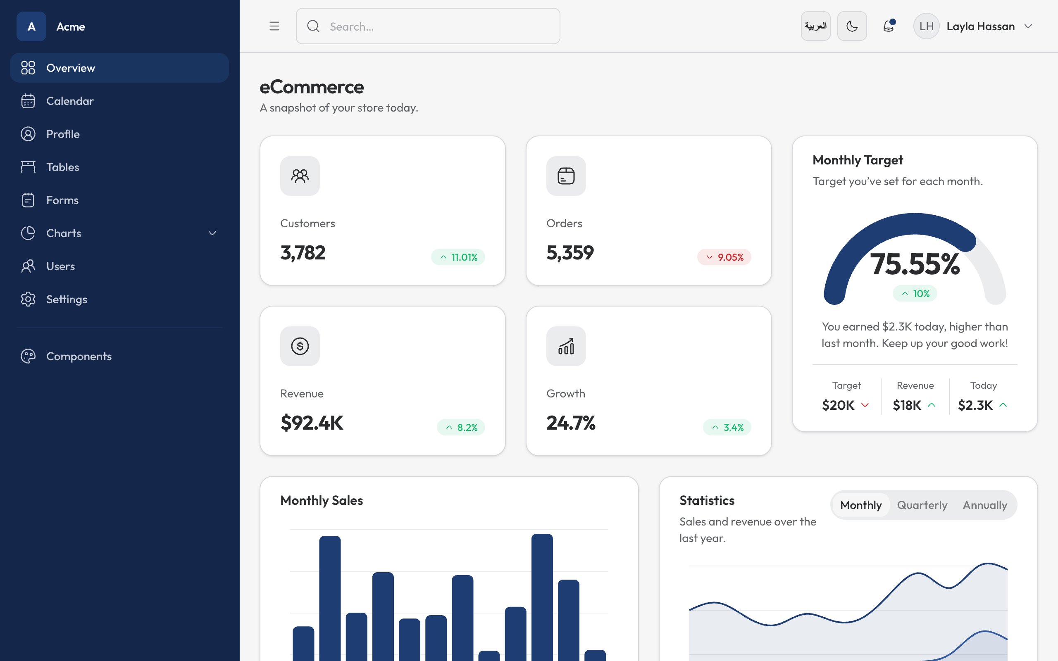
Task: Click the Calendar sidebar icon
Action: (x=28, y=101)
